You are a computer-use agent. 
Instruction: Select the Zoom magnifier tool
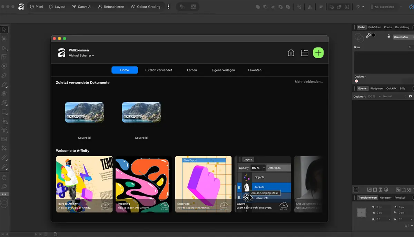coord(4,187)
